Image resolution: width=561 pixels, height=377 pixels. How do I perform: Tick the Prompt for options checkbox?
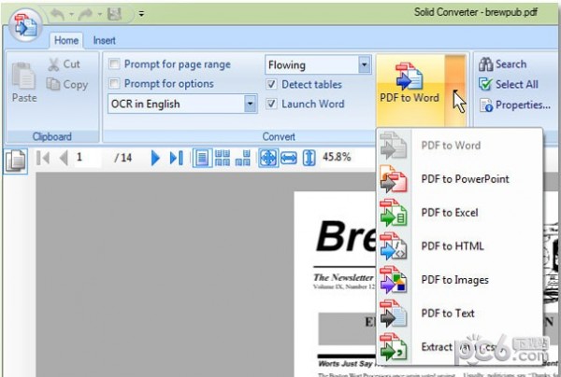(114, 84)
